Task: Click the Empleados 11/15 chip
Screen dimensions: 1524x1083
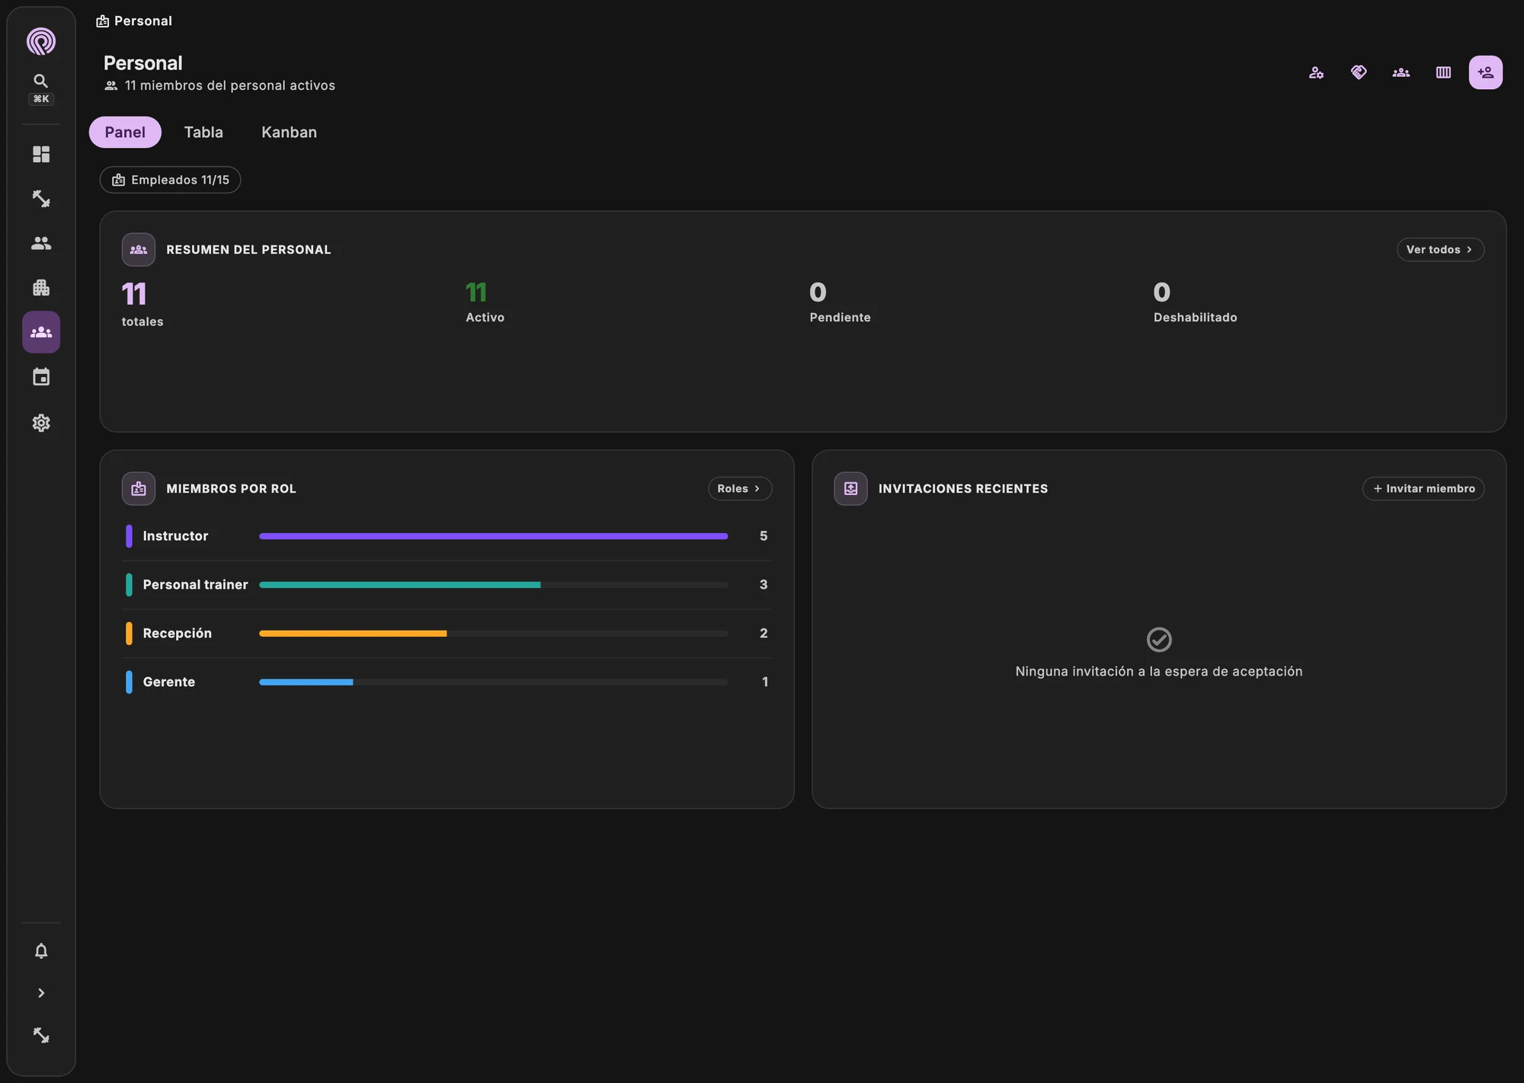Action: point(171,180)
